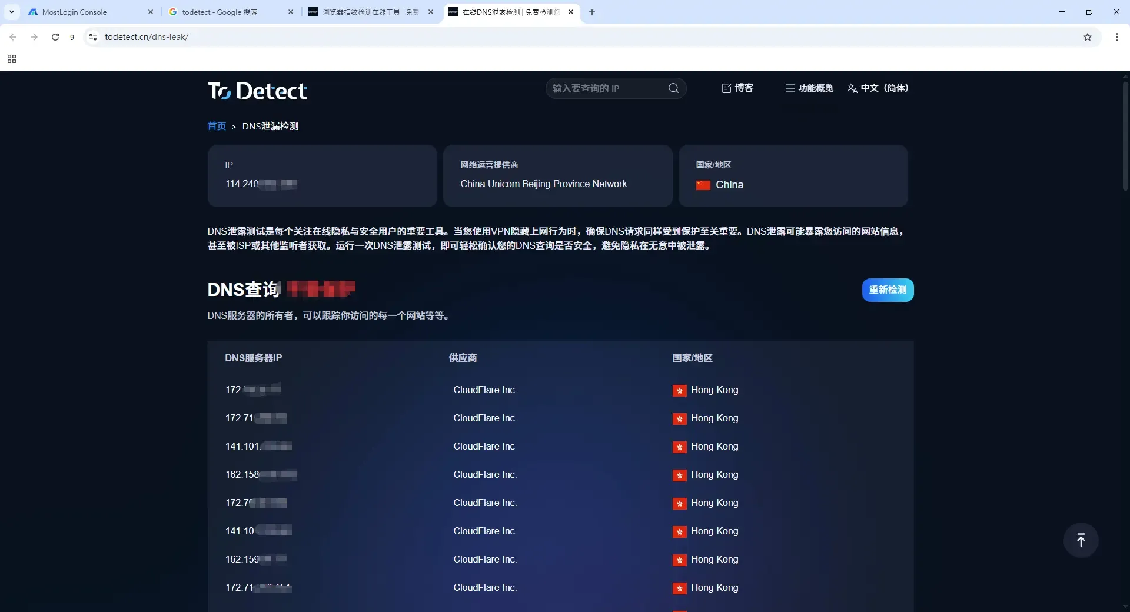1130x612 pixels.
Task: Reload the page with the refresh icon
Action: pyautogui.click(x=55, y=36)
